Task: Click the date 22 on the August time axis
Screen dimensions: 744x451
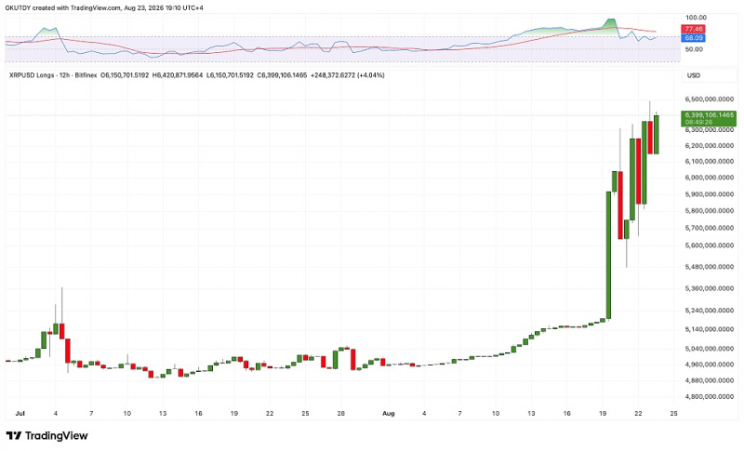Action: pos(638,414)
